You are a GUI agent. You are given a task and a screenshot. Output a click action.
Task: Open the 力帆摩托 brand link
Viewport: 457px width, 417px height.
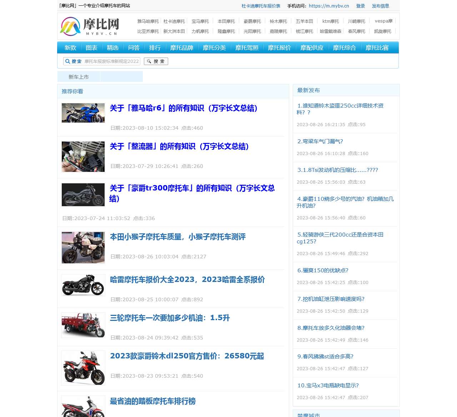pos(200,31)
